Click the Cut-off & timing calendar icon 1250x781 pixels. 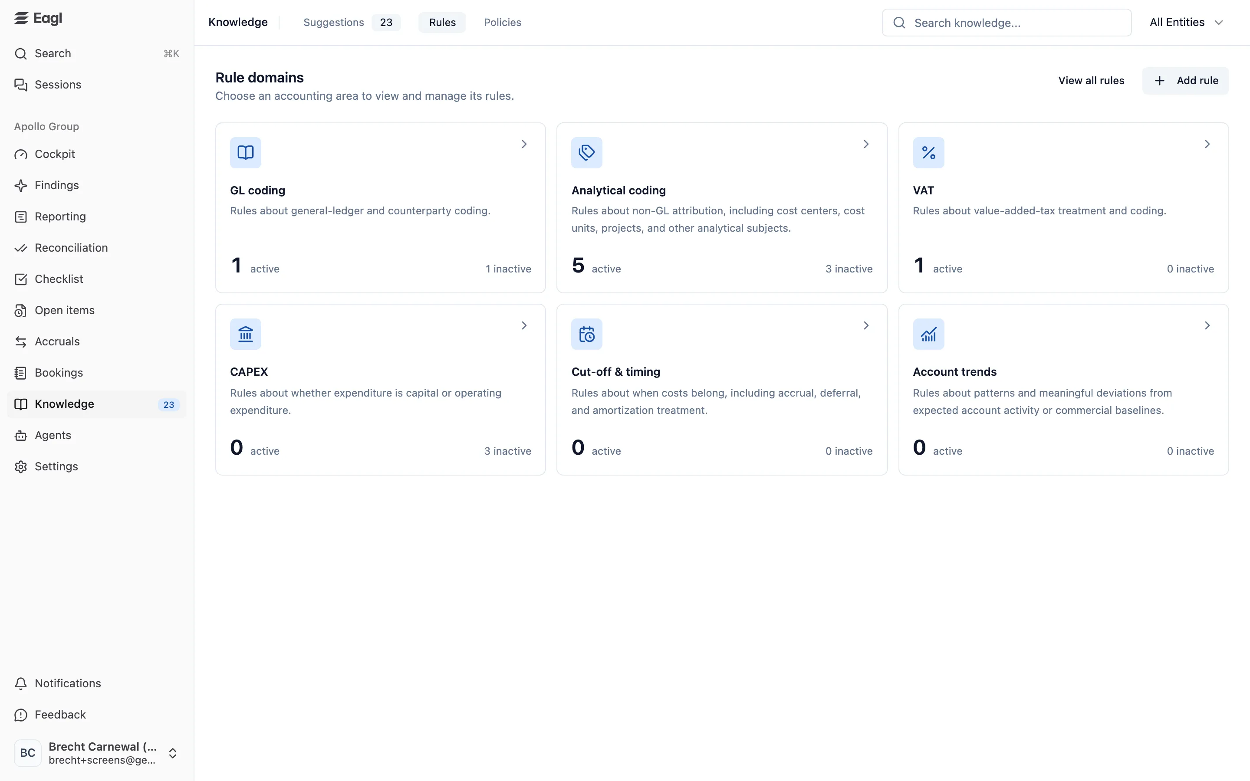pyautogui.click(x=587, y=334)
